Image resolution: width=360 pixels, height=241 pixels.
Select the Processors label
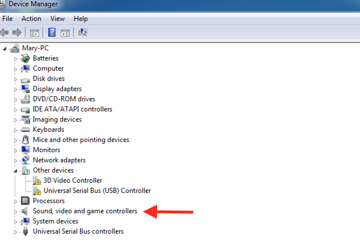tap(49, 201)
